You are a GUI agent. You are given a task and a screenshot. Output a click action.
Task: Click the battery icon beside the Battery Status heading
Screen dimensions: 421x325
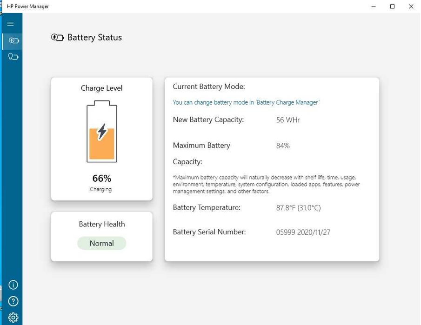(x=57, y=38)
